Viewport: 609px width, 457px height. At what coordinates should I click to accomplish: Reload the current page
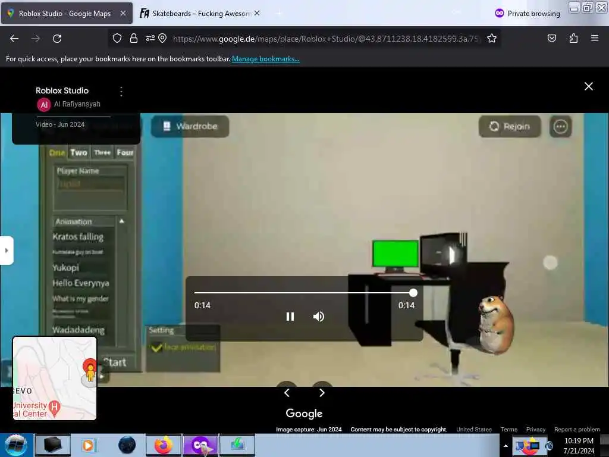click(x=57, y=39)
